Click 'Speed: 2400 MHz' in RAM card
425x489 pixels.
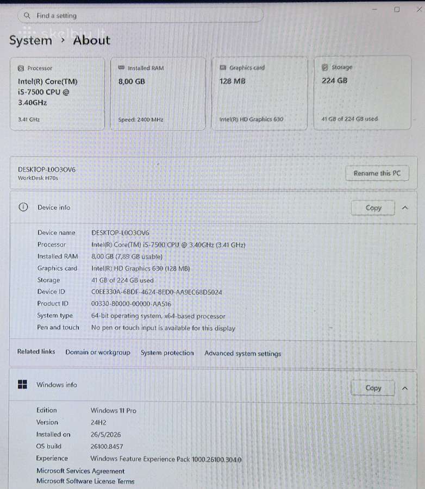(x=141, y=120)
